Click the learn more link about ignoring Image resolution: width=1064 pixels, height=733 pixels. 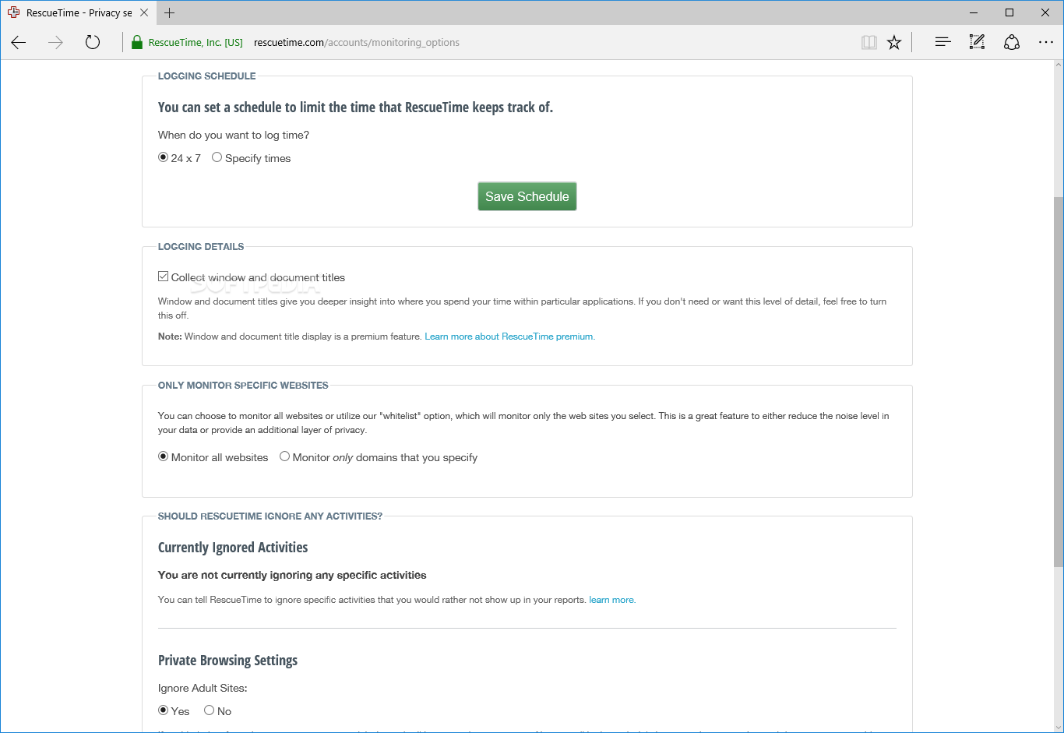(x=612, y=600)
